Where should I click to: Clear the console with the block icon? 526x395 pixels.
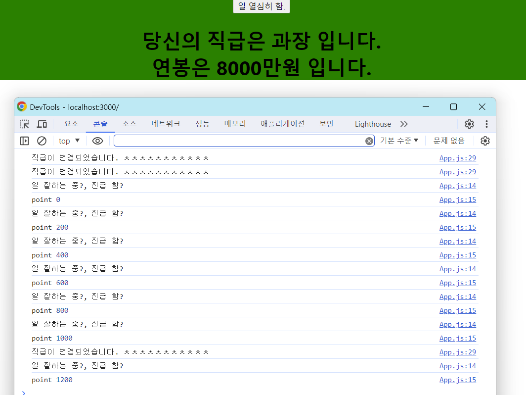tap(42, 141)
